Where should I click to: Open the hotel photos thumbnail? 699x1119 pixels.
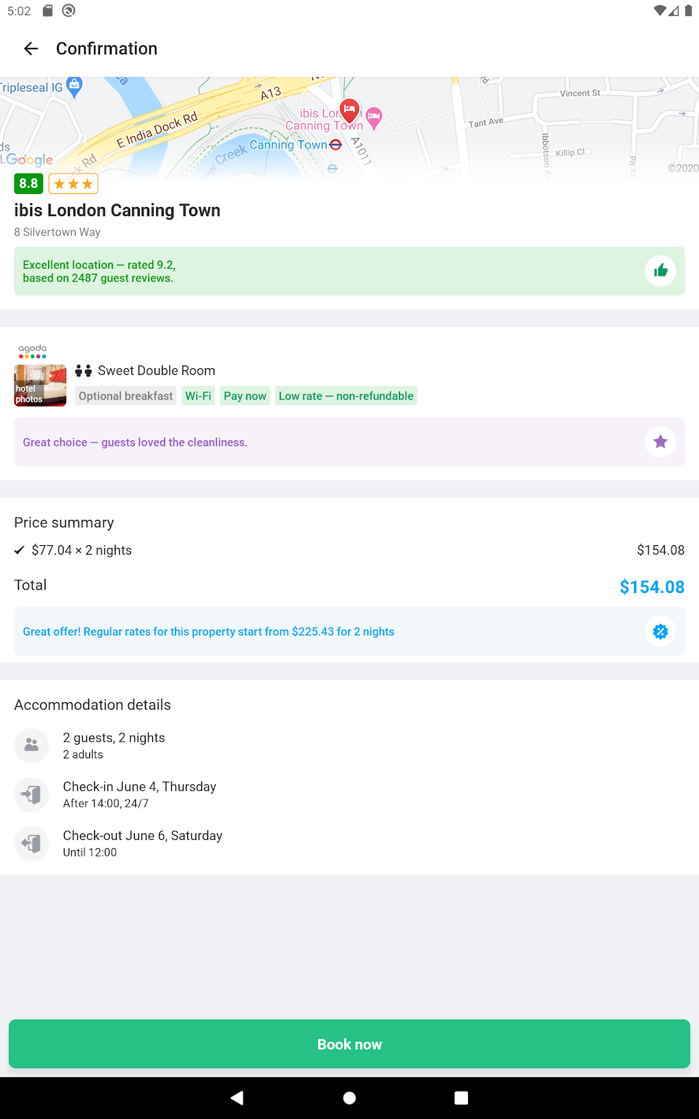(40, 385)
